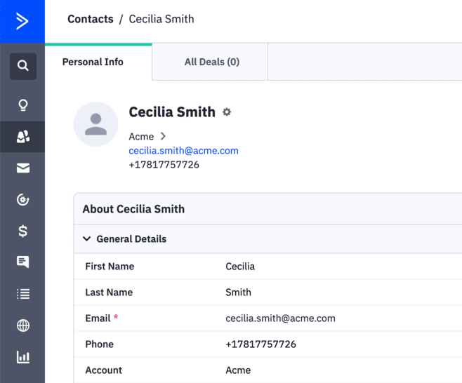462x383 pixels.
Task: Open Conversations chat bubble icon
Action: pos(23,262)
